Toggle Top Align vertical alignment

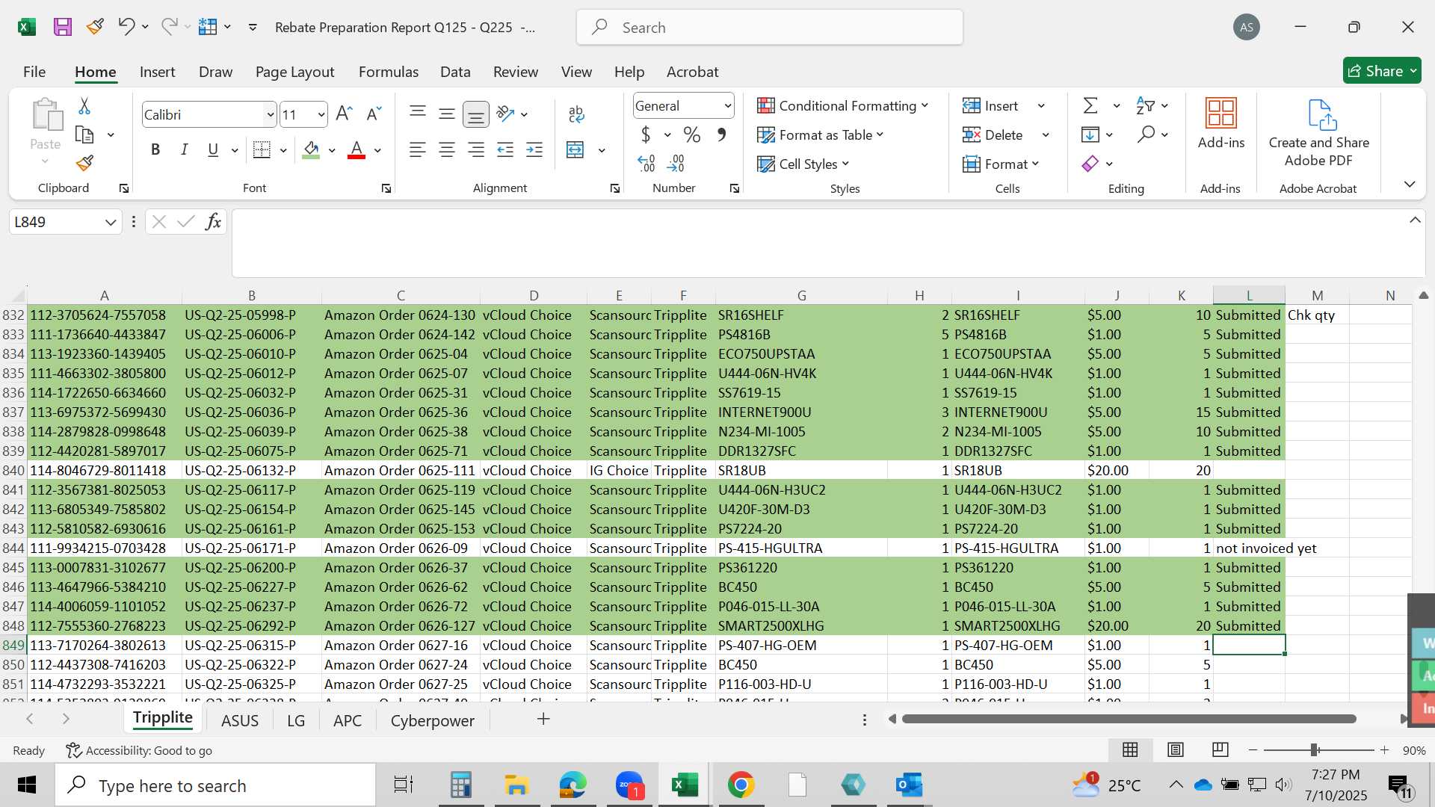[x=418, y=114]
